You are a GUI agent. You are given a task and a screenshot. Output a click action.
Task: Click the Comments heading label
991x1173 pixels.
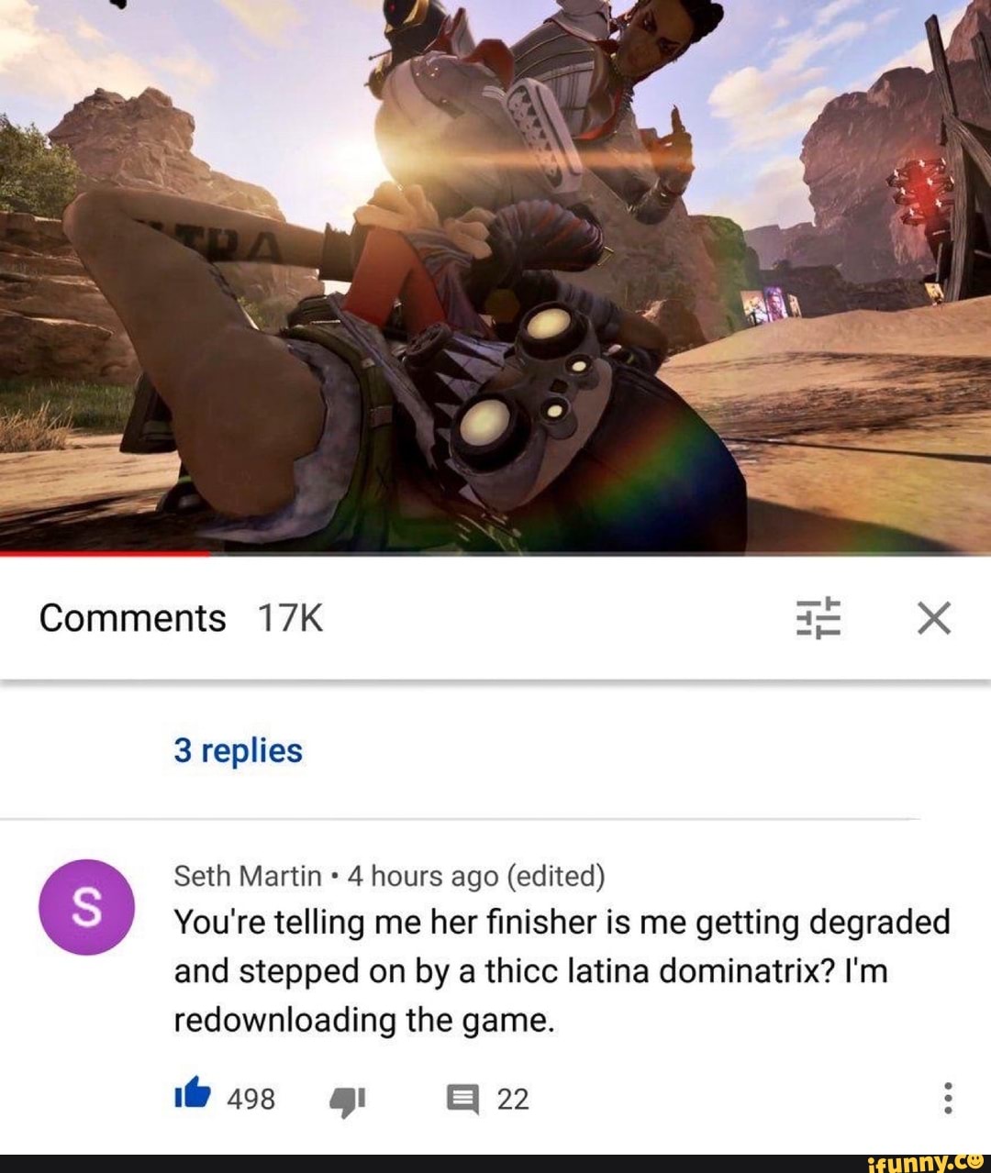(132, 618)
